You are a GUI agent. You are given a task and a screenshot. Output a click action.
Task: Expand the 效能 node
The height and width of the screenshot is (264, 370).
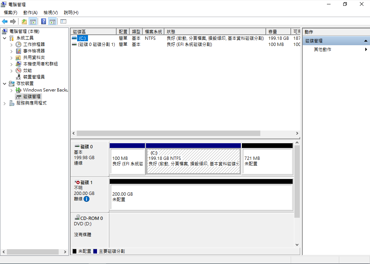pyautogui.click(x=11, y=71)
